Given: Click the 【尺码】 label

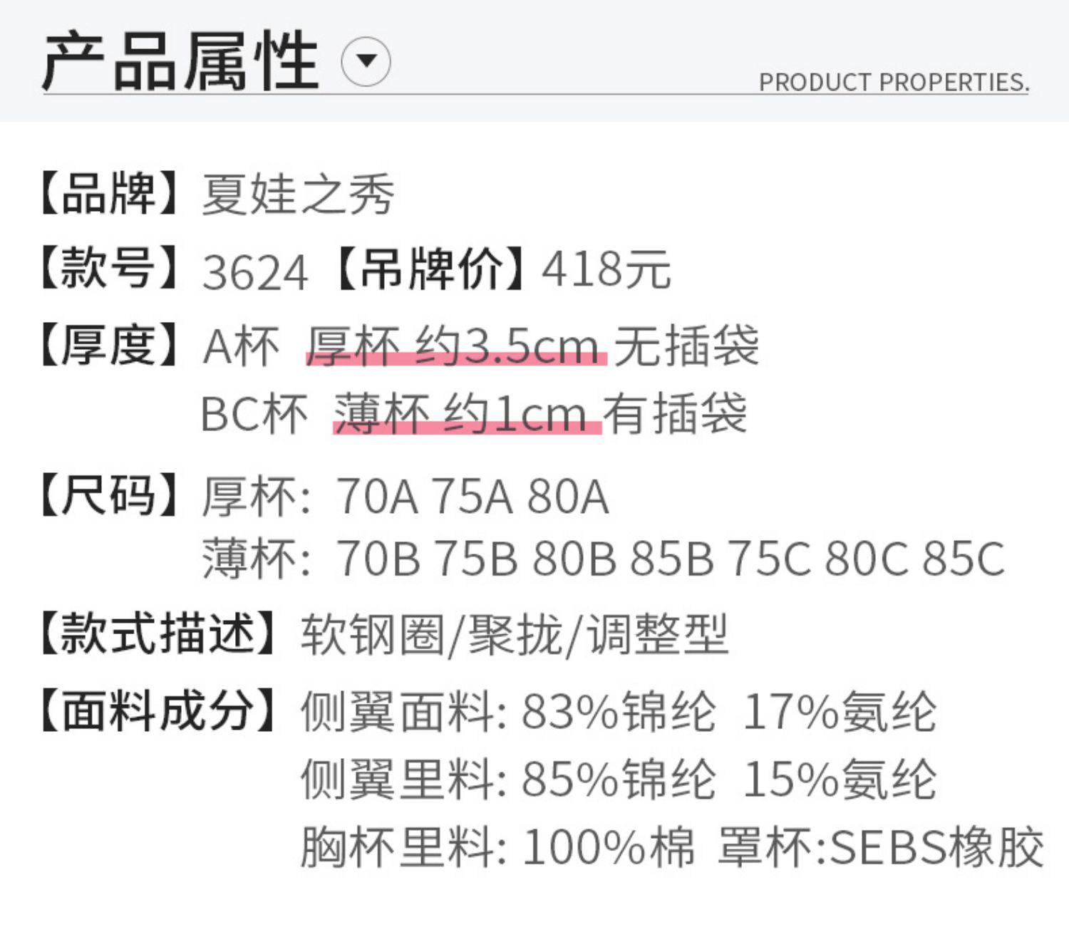Looking at the screenshot, I should [108, 495].
